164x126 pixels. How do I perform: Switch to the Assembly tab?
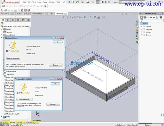tap(4, 14)
